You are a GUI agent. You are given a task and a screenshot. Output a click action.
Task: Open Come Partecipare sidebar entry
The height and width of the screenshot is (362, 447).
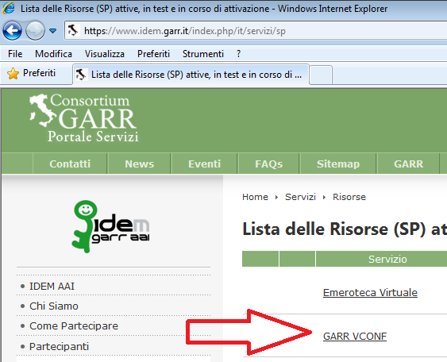click(74, 325)
